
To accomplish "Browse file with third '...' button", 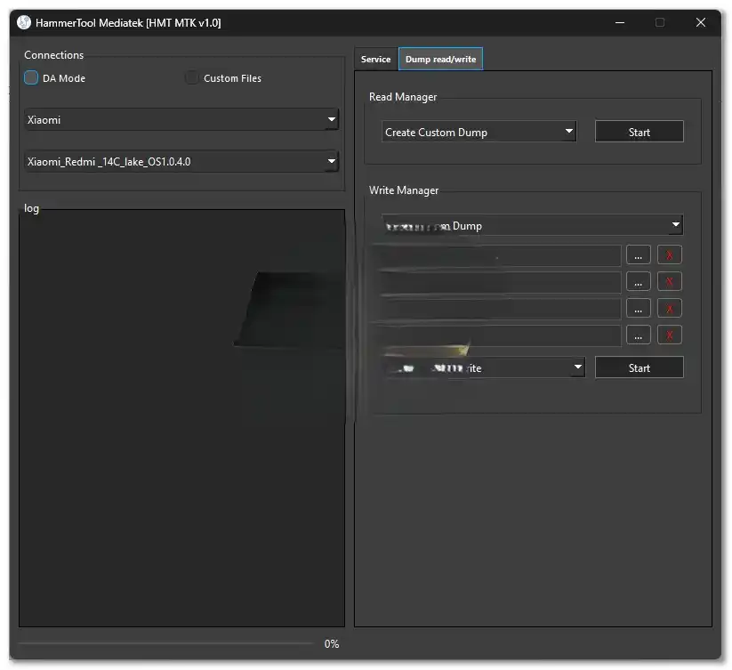I will (639, 309).
